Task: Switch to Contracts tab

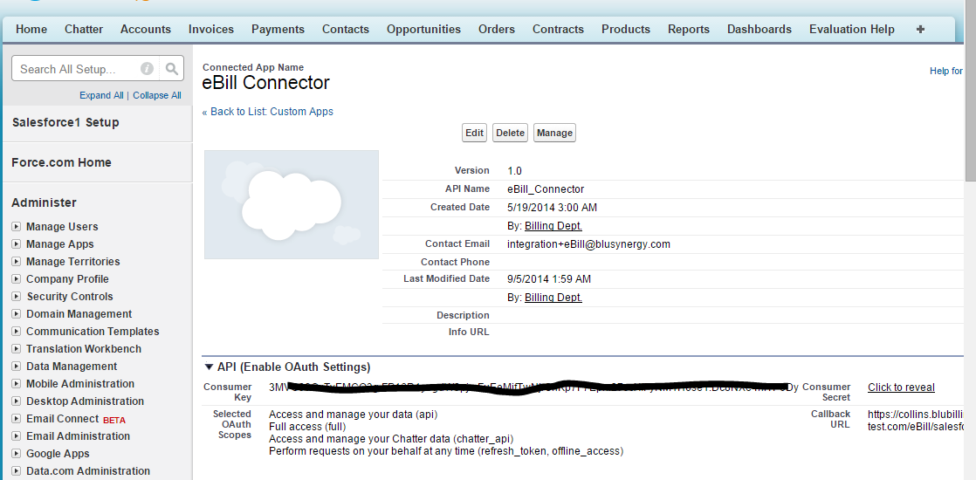Action: (559, 30)
